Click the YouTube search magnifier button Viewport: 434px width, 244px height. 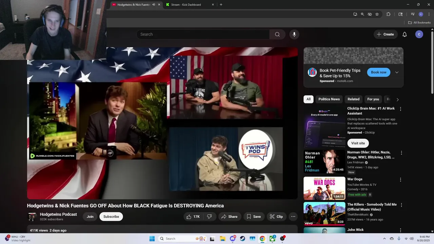(277, 34)
